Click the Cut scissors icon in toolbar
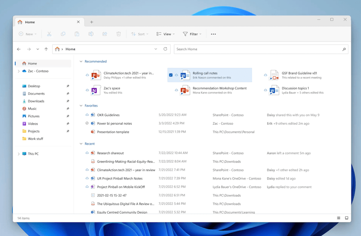Viewport: 361px width, 236px height. pos(49,34)
